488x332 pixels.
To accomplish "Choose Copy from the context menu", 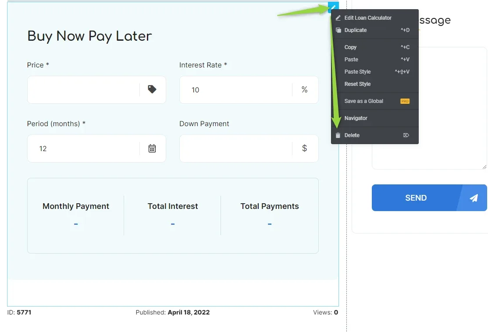I will [375, 47].
